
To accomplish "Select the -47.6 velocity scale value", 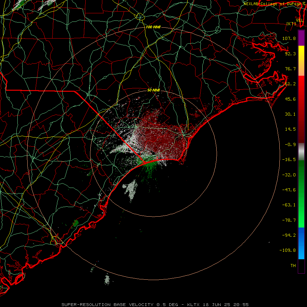I will [x=289, y=190].
